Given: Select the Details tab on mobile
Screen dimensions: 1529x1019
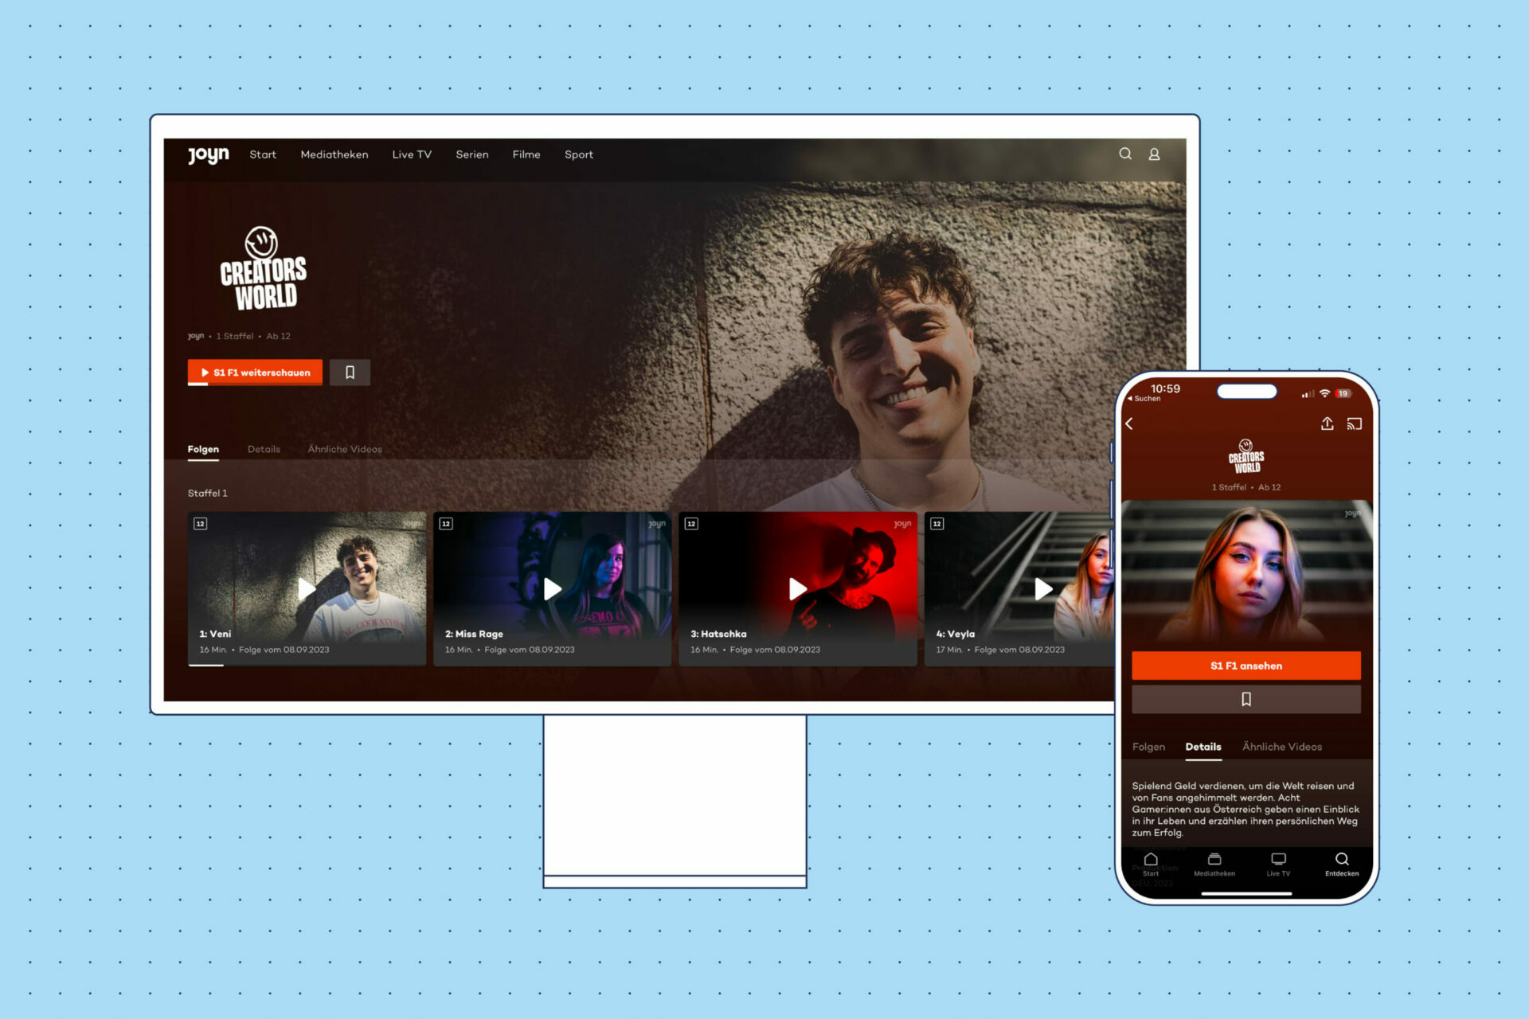Looking at the screenshot, I should point(1203,746).
